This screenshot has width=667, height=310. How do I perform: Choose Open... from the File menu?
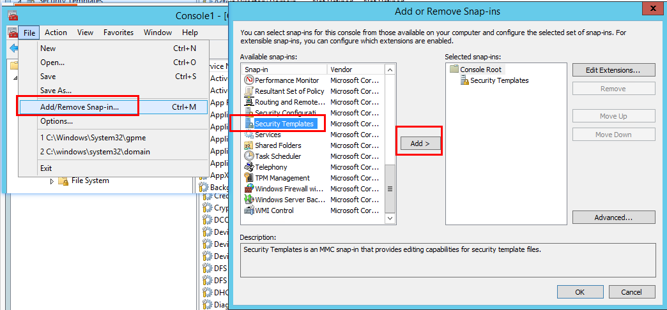pyautogui.click(x=113, y=63)
